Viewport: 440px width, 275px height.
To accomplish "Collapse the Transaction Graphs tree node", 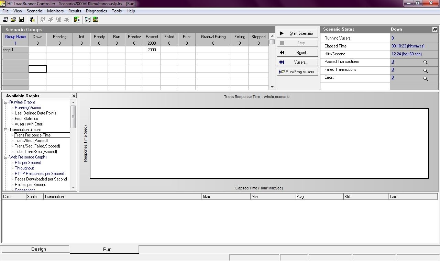I will tap(5, 130).
